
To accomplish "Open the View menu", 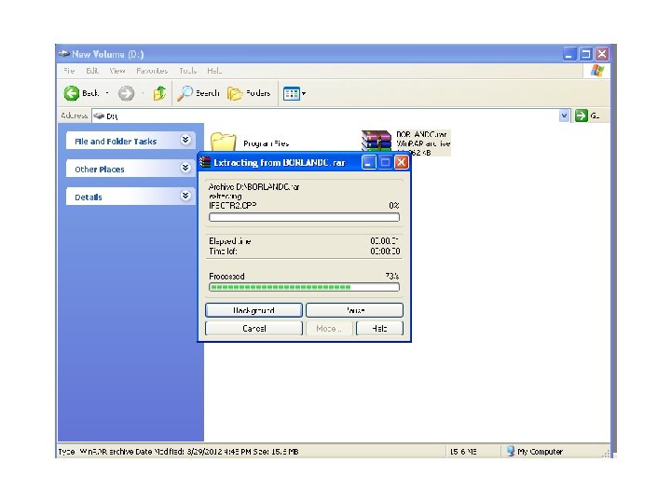I will pos(116,71).
